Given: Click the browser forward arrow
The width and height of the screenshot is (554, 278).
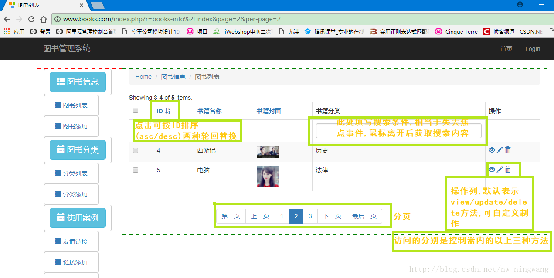Looking at the screenshot, I should point(19,19).
